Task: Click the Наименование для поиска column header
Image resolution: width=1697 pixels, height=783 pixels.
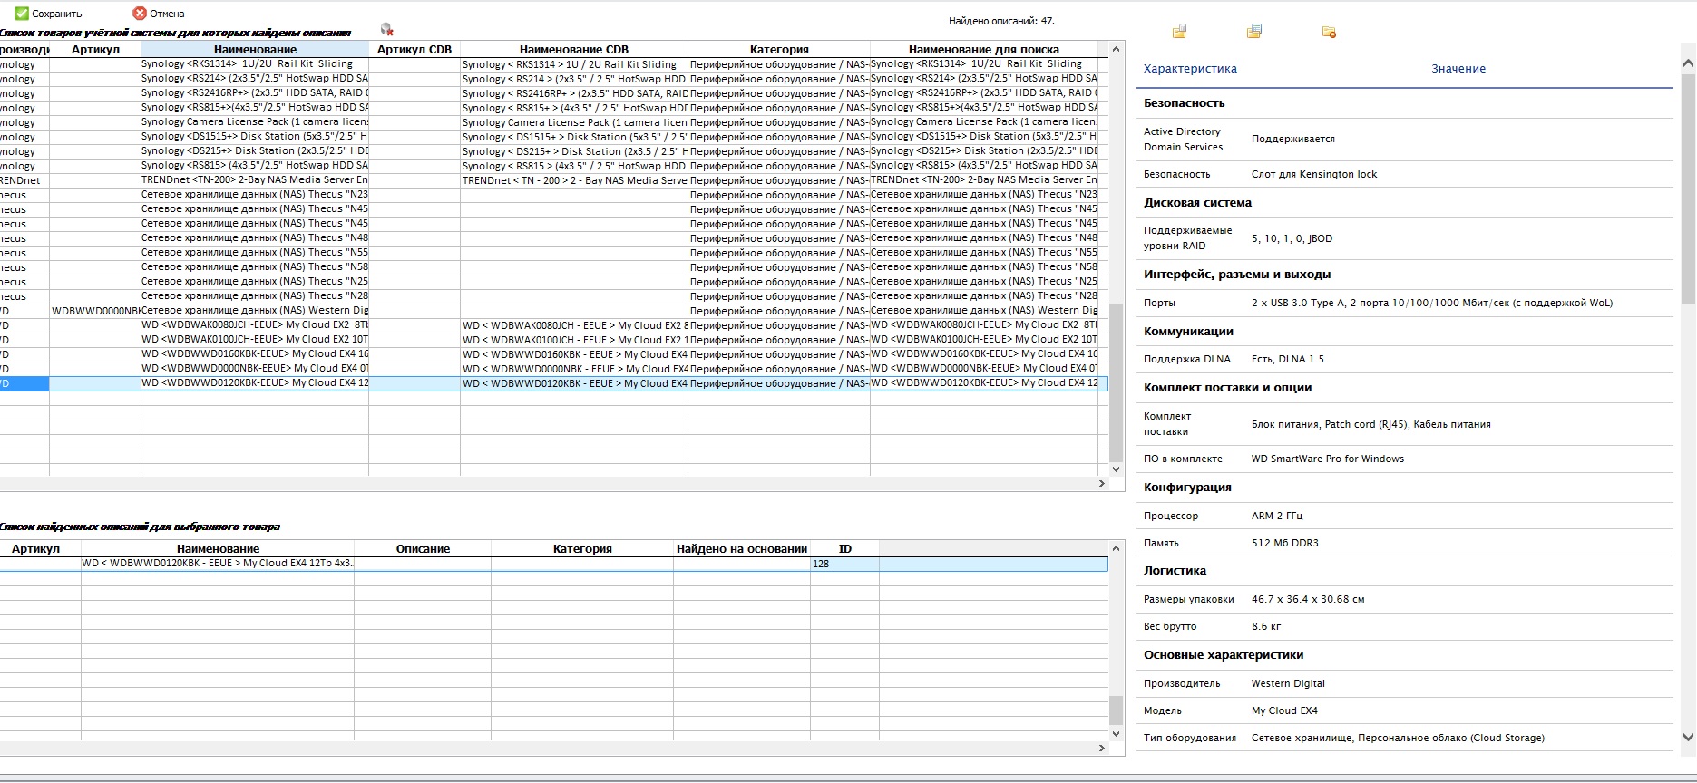Action: click(984, 50)
